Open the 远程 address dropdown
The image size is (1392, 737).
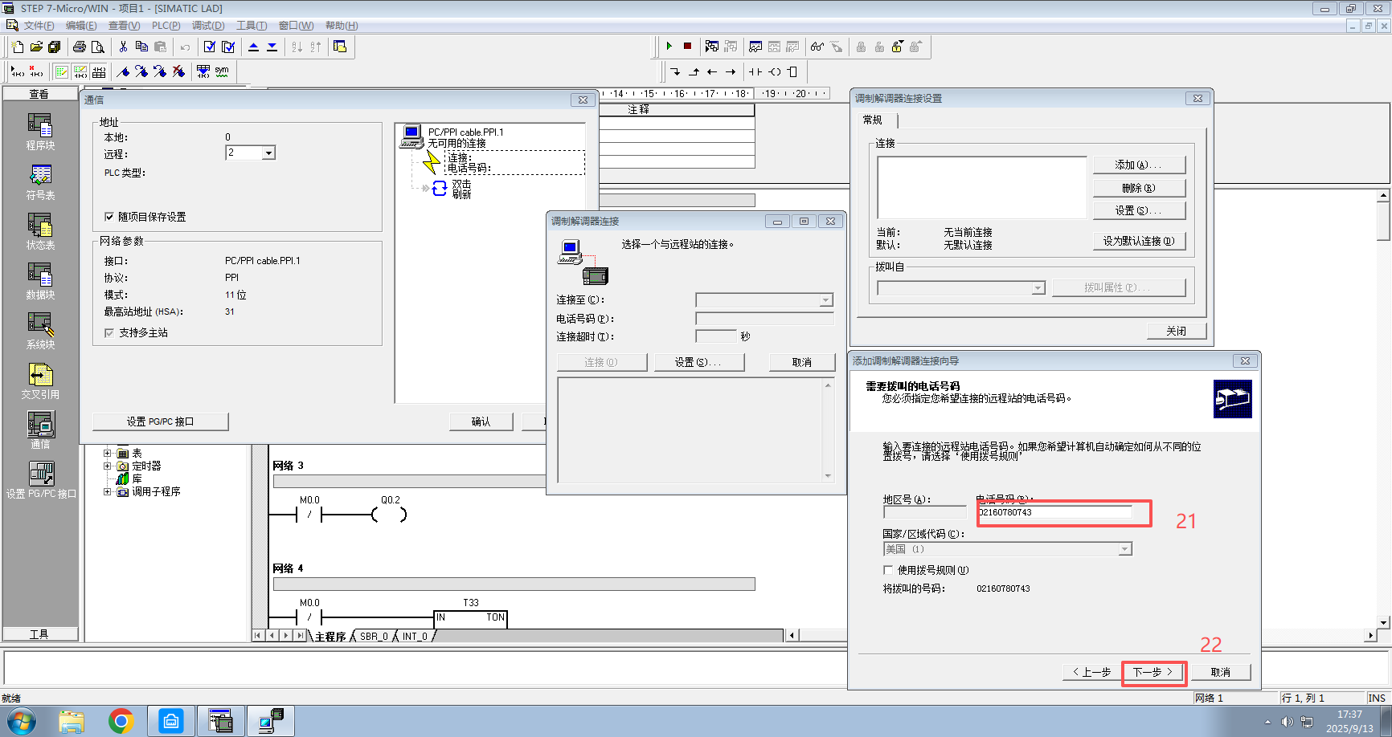point(268,153)
